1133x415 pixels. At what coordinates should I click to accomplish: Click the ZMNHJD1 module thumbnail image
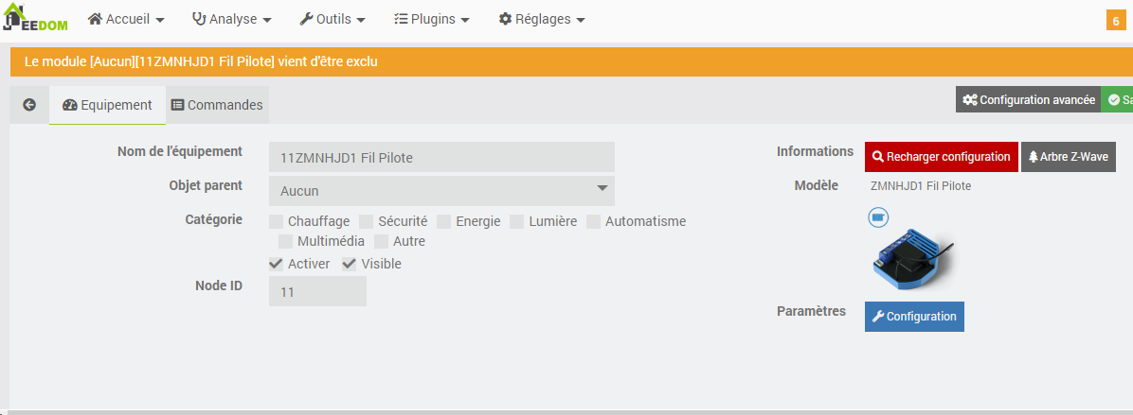pos(914,259)
